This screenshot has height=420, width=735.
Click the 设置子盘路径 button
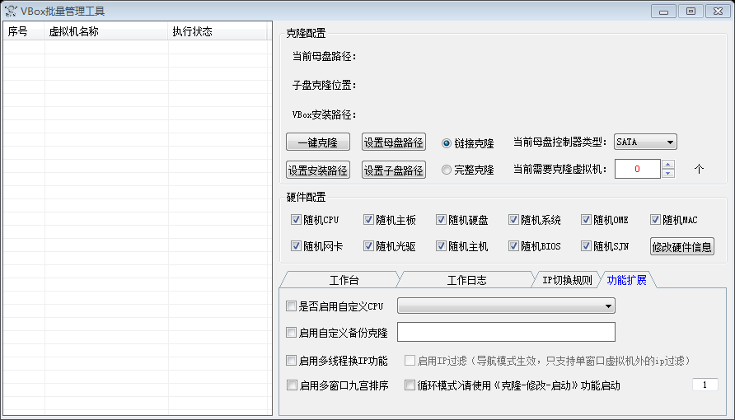click(x=394, y=170)
